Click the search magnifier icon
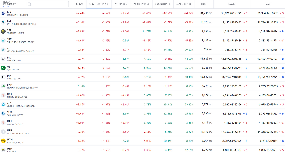The image size is (285, 152). (30, 4)
